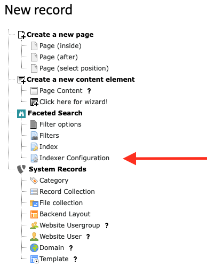Open help question mark beside Template
This screenshot has height=274, width=207.
click(x=75, y=259)
